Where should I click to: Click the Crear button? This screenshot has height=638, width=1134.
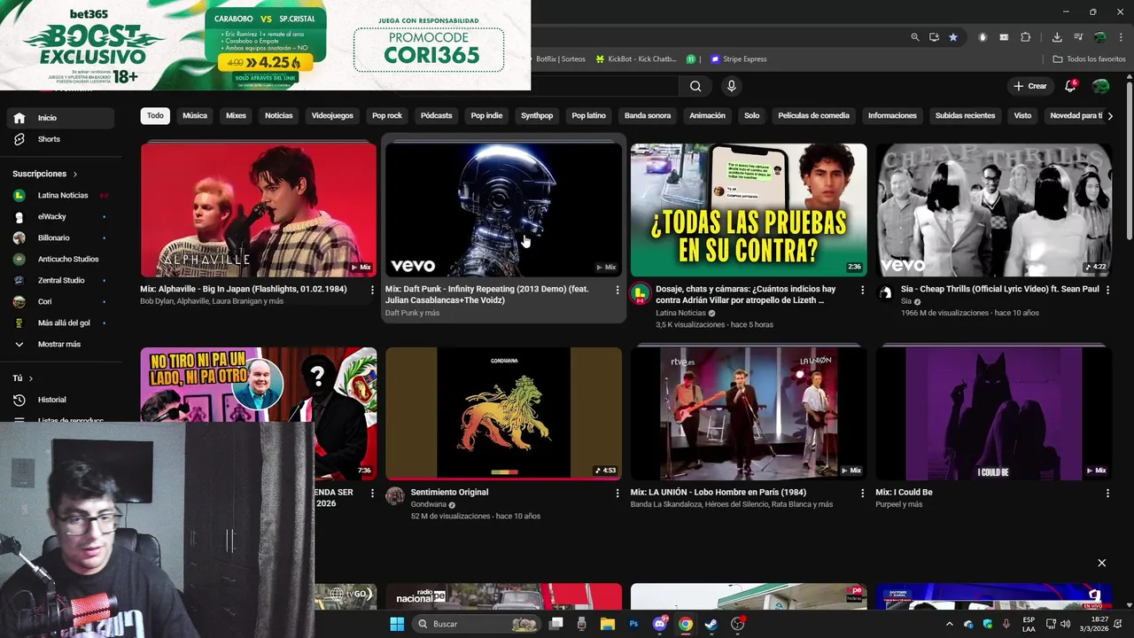coord(1030,86)
